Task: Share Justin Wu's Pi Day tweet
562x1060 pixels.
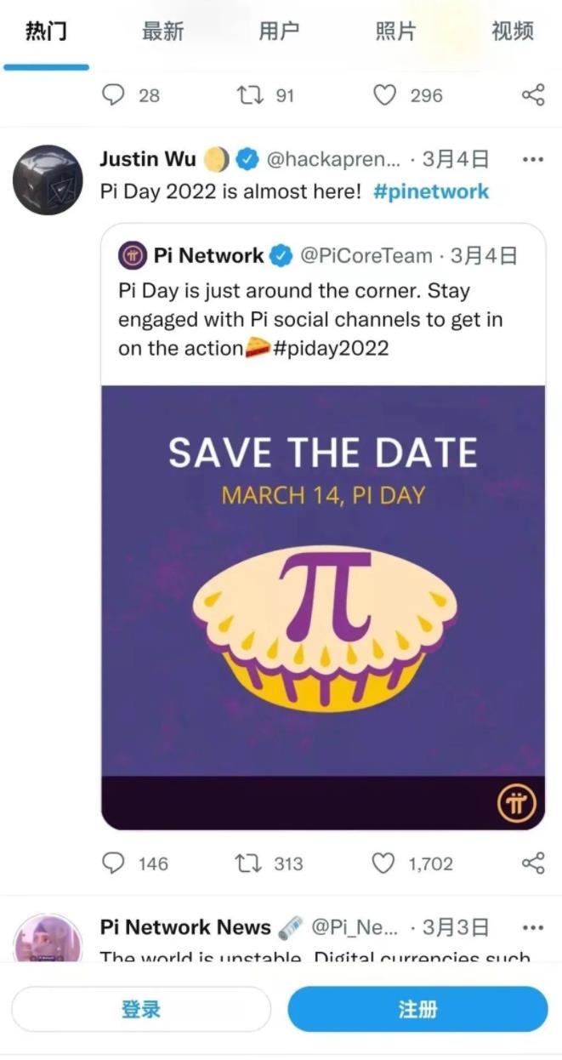Action: click(x=533, y=863)
